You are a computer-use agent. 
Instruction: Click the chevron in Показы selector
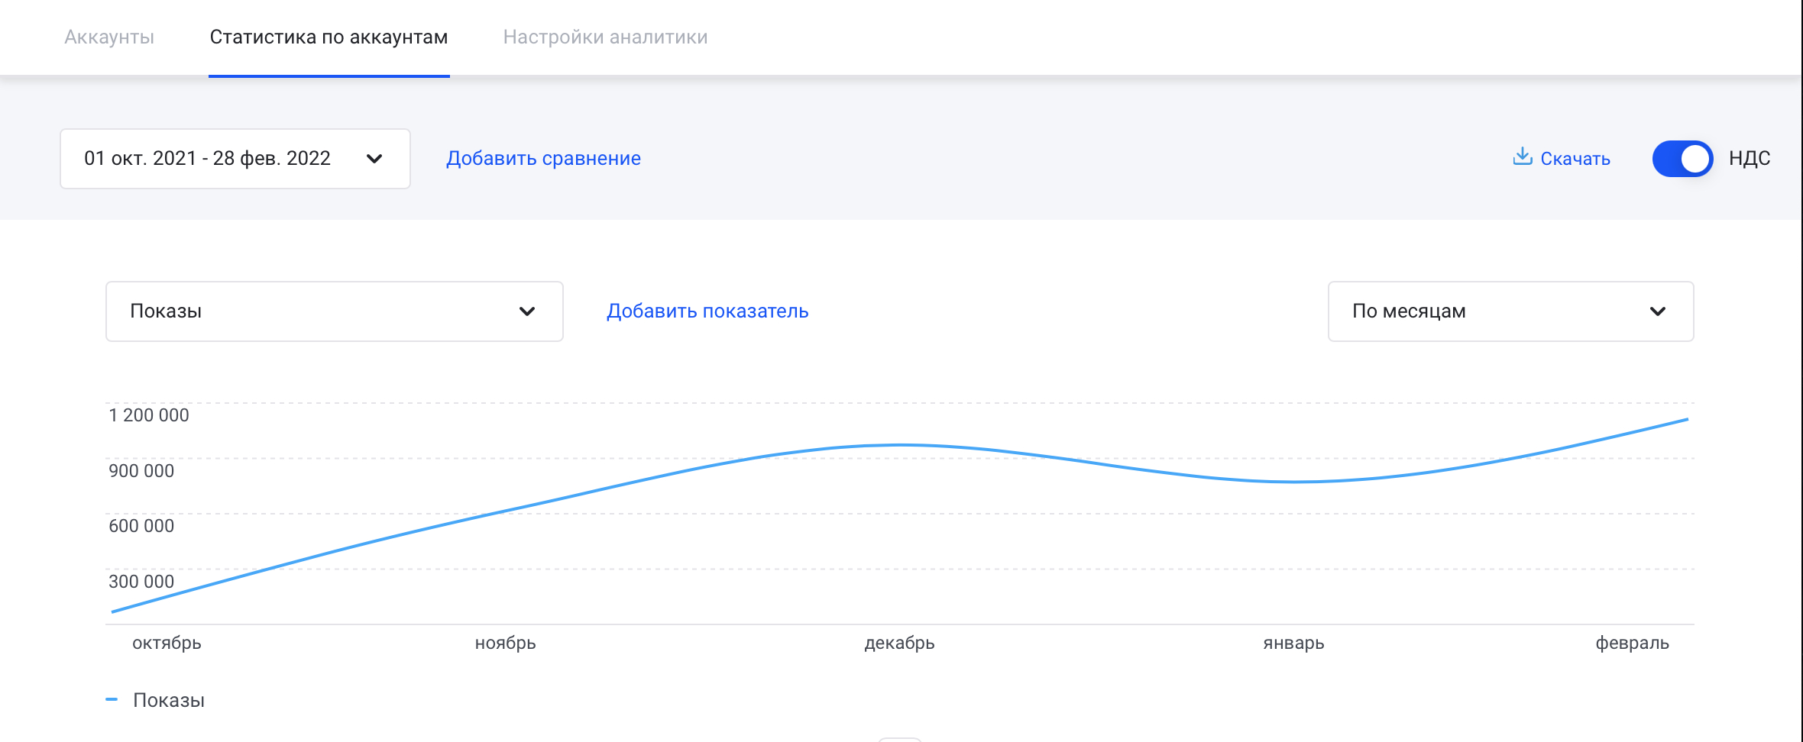[526, 311]
